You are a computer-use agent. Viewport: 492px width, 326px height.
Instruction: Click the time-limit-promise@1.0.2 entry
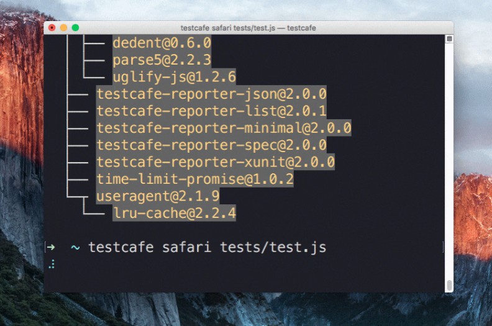tap(195, 179)
